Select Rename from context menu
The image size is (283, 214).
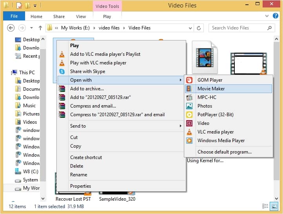click(x=78, y=175)
